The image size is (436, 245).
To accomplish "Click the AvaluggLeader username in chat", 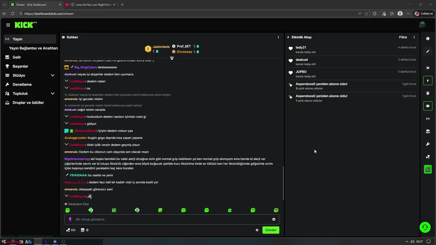I will [x=75, y=138].
